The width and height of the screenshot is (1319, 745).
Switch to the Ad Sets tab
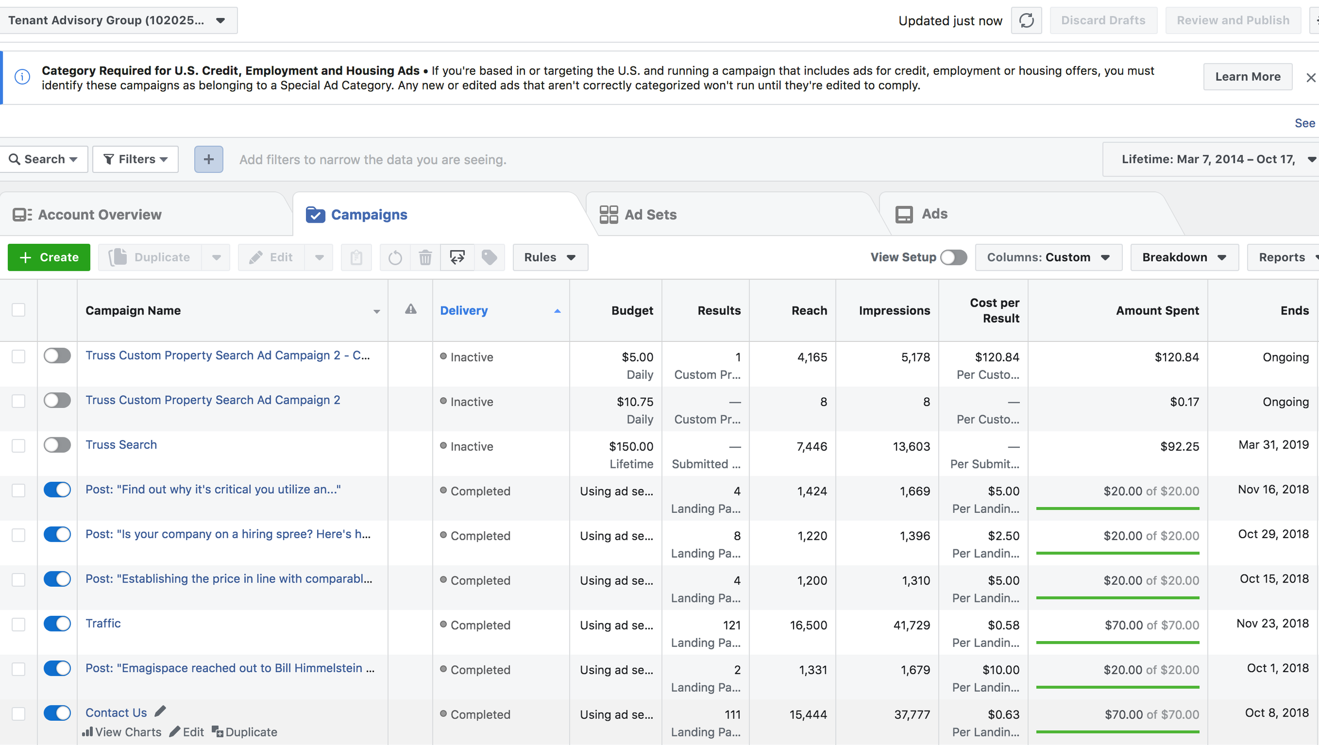pos(638,215)
